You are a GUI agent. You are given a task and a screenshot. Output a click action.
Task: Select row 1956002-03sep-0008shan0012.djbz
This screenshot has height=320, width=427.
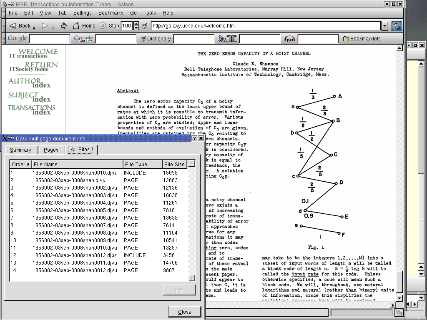(x=98, y=255)
